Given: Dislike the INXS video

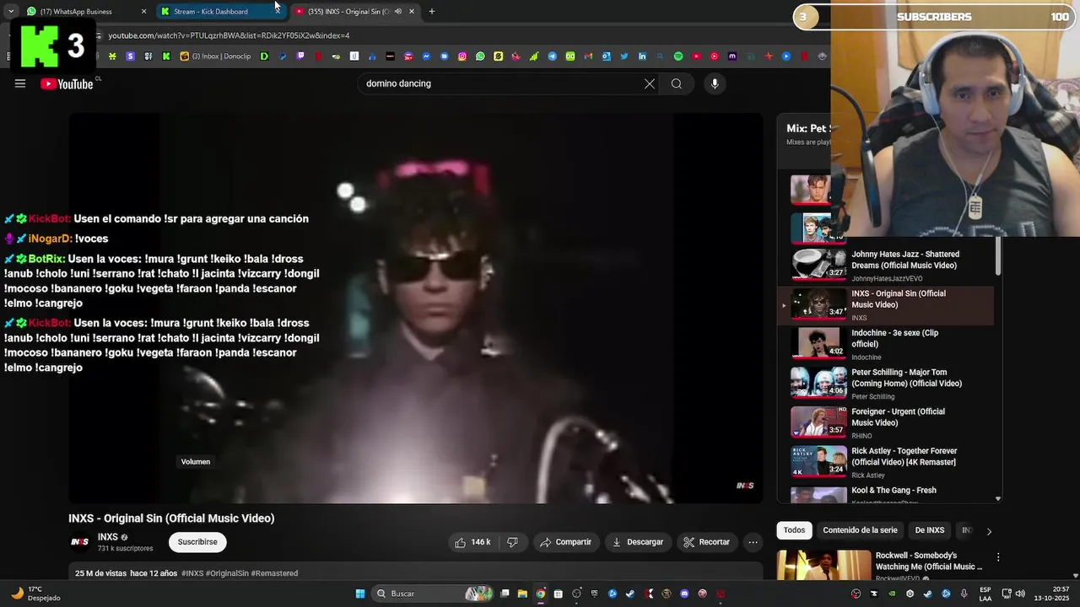Looking at the screenshot, I should coord(512,542).
